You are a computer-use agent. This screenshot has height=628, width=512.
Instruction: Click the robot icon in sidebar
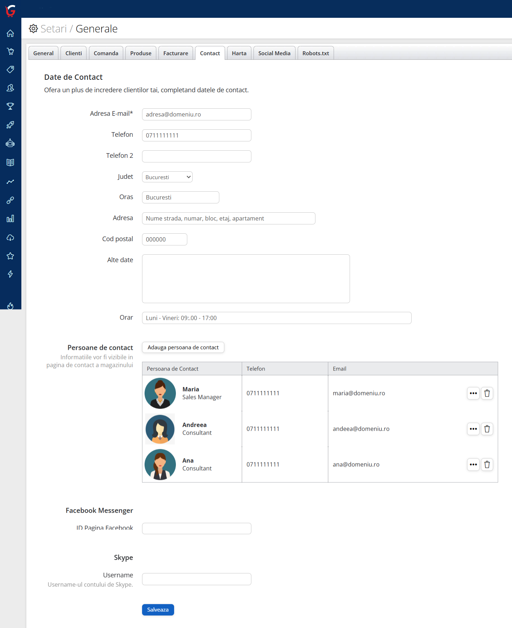(x=10, y=143)
